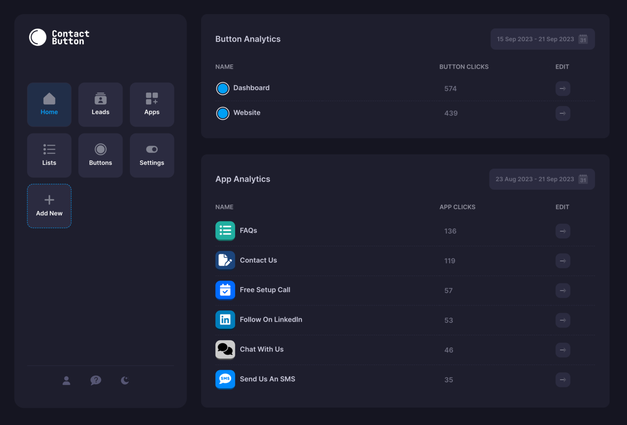This screenshot has width=627, height=425.
Task: Open Settings from the sidebar
Action: tap(152, 155)
